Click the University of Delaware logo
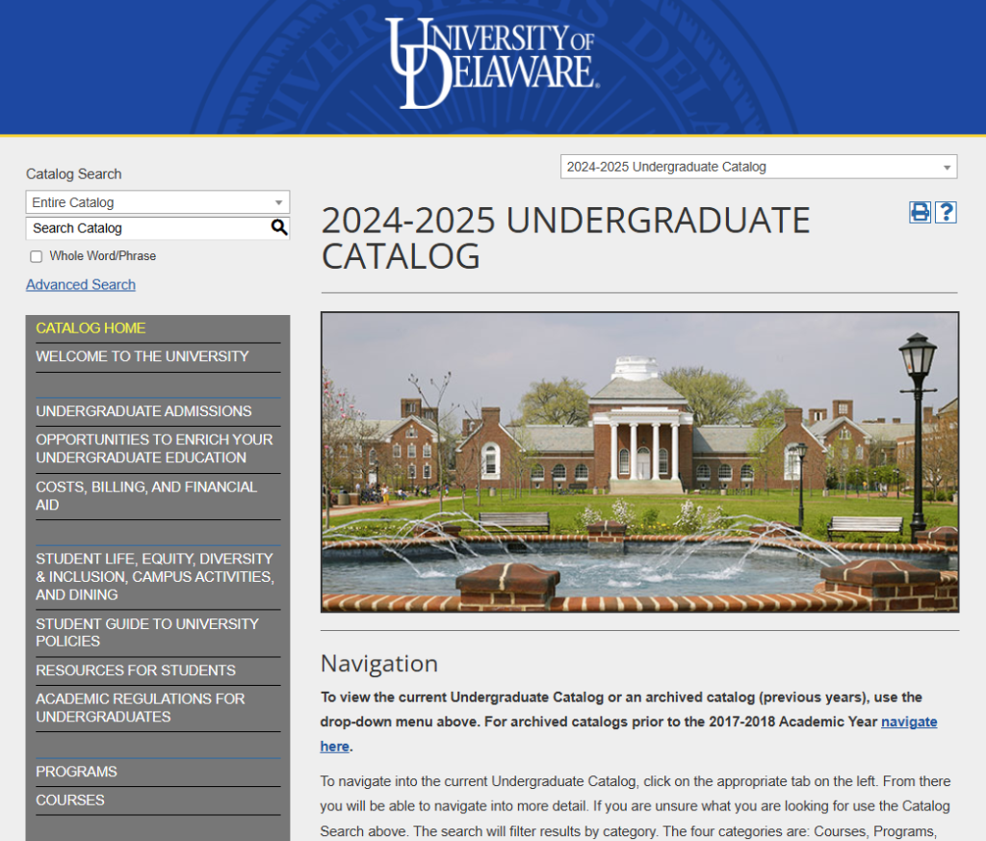986x841 pixels. click(x=491, y=63)
